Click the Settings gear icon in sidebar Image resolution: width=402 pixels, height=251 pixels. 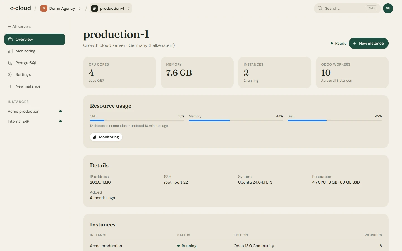pyautogui.click(x=10, y=74)
